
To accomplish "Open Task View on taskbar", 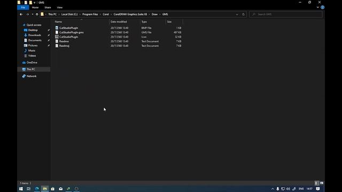I will tap(28, 189).
